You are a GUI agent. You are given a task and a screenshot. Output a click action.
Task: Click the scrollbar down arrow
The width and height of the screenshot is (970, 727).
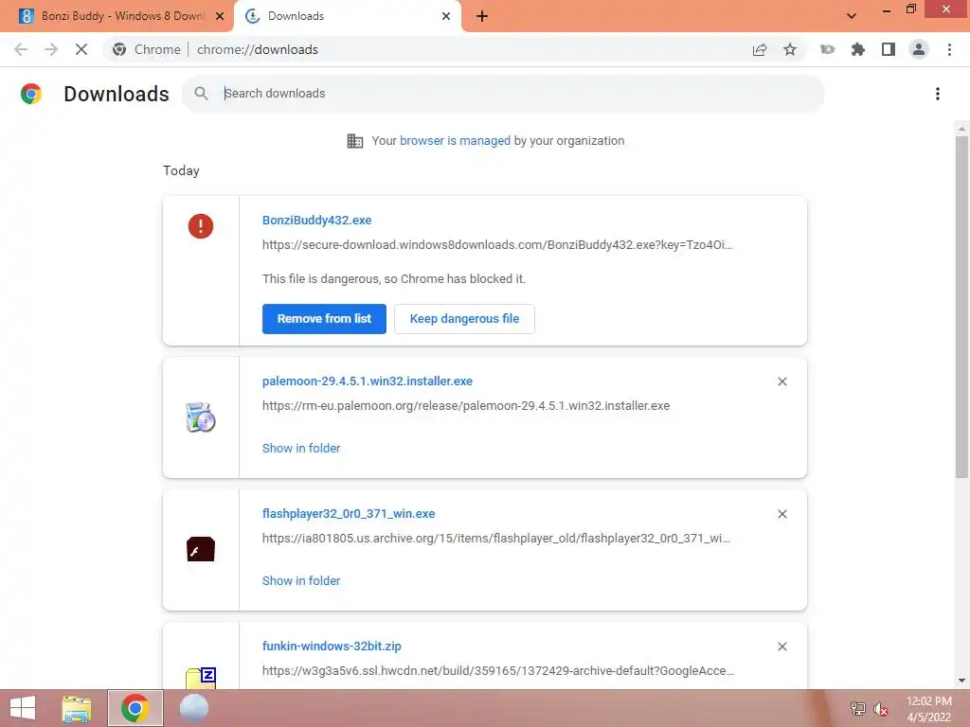coord(961,681)
